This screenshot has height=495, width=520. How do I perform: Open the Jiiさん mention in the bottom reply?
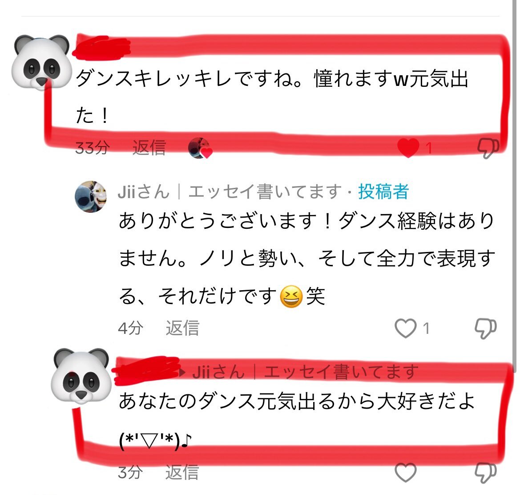[218, 372]
